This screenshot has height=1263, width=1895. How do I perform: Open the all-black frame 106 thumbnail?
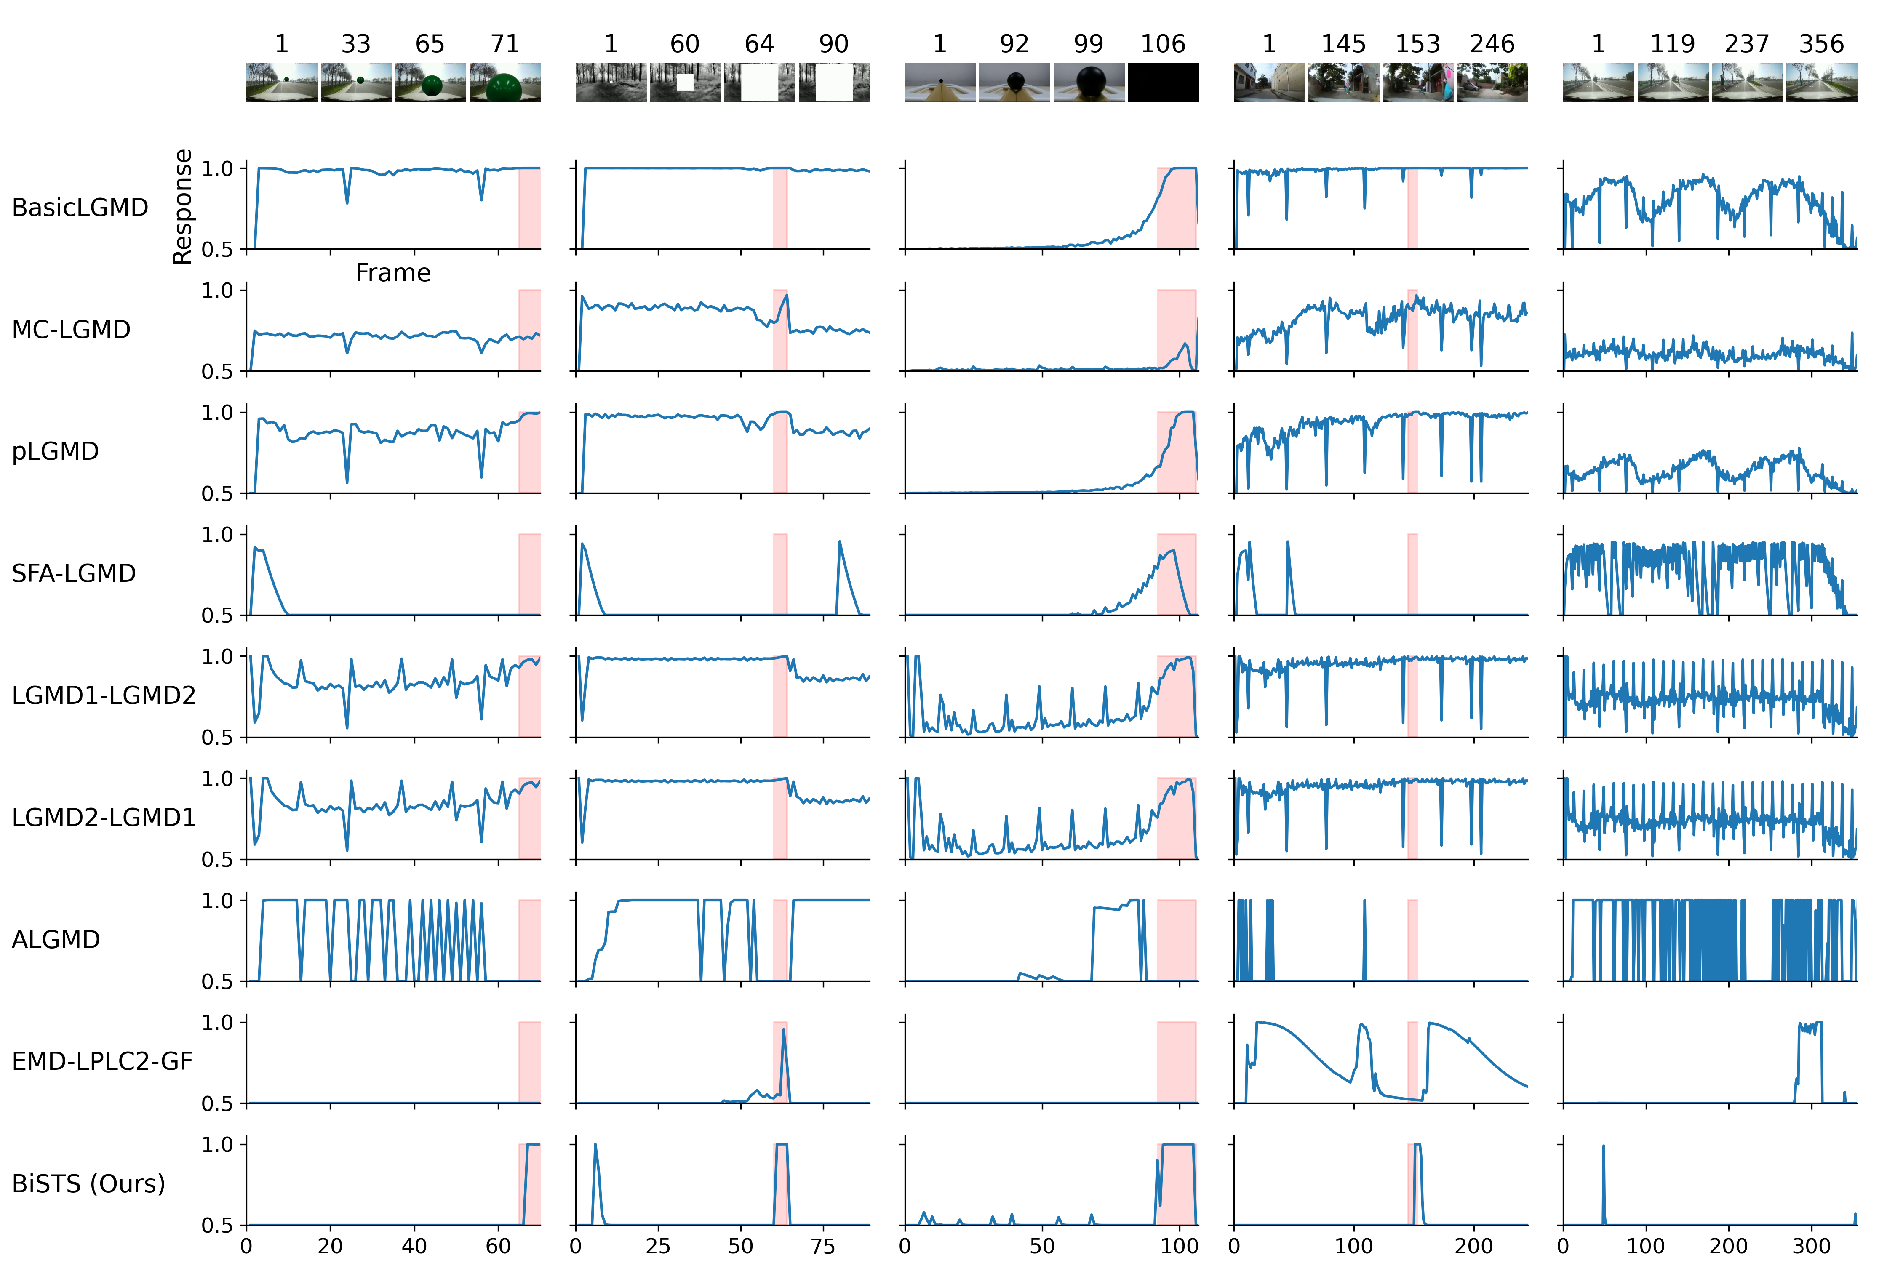coord(1164,82)
